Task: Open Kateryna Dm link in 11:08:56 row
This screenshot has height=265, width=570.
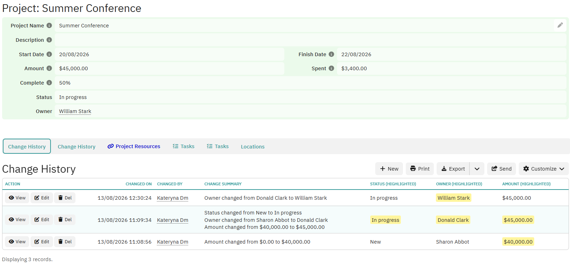Action: coord(173,242)
